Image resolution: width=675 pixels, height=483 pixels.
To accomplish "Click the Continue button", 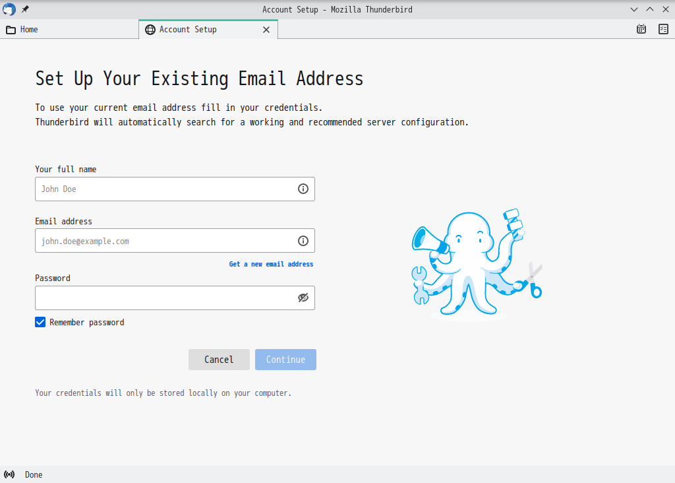I will click(x=285, y=360).
